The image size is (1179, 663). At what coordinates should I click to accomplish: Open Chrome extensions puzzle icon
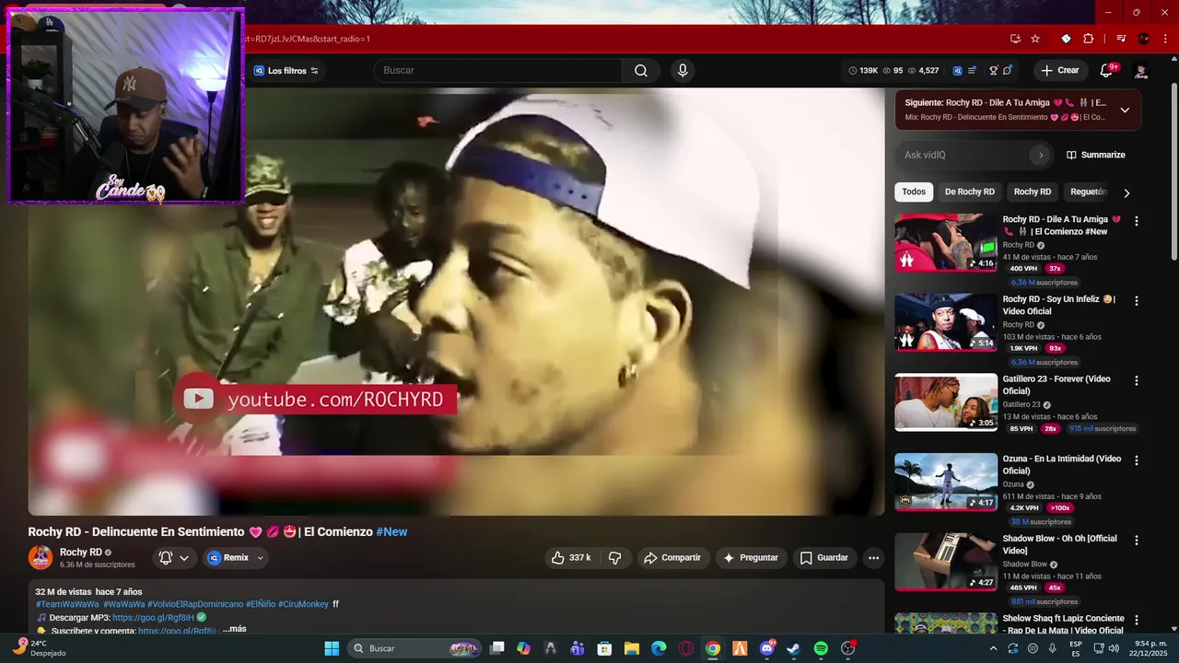1089,39
